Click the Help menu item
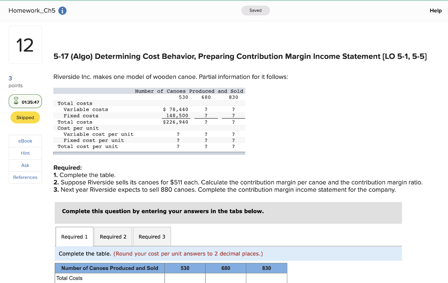Viewport: 448px width, 283px height. (435, 10)
